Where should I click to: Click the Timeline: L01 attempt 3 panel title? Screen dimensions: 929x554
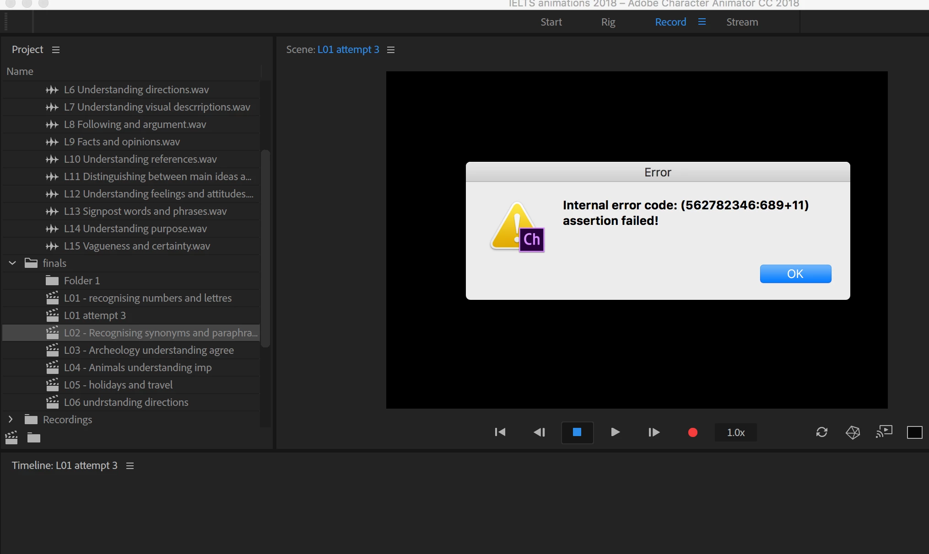point(65,465)
